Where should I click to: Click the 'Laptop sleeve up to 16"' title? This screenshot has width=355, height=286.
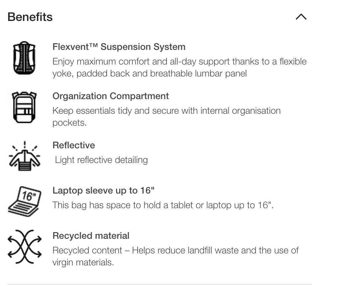point(103,191)
